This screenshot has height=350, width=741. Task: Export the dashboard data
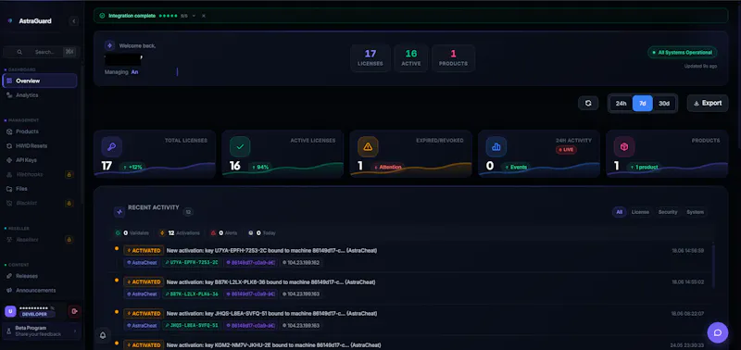point(708,103)
